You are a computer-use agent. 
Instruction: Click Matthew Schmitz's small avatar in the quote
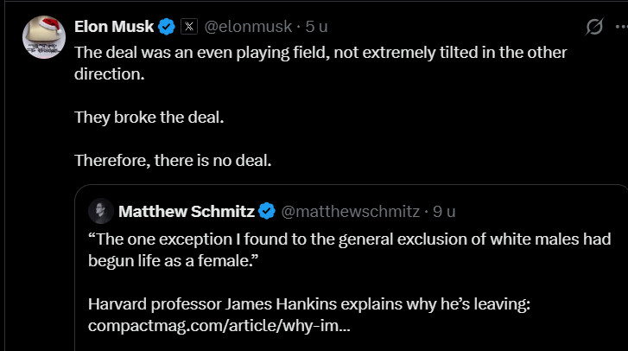(x=100, y=211)
